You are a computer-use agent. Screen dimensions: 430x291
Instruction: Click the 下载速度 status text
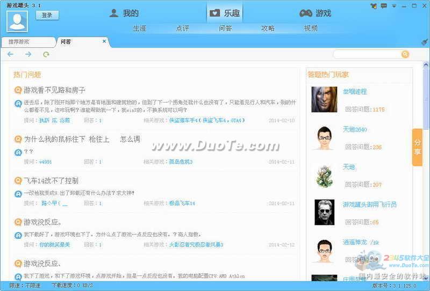point(72,286)
